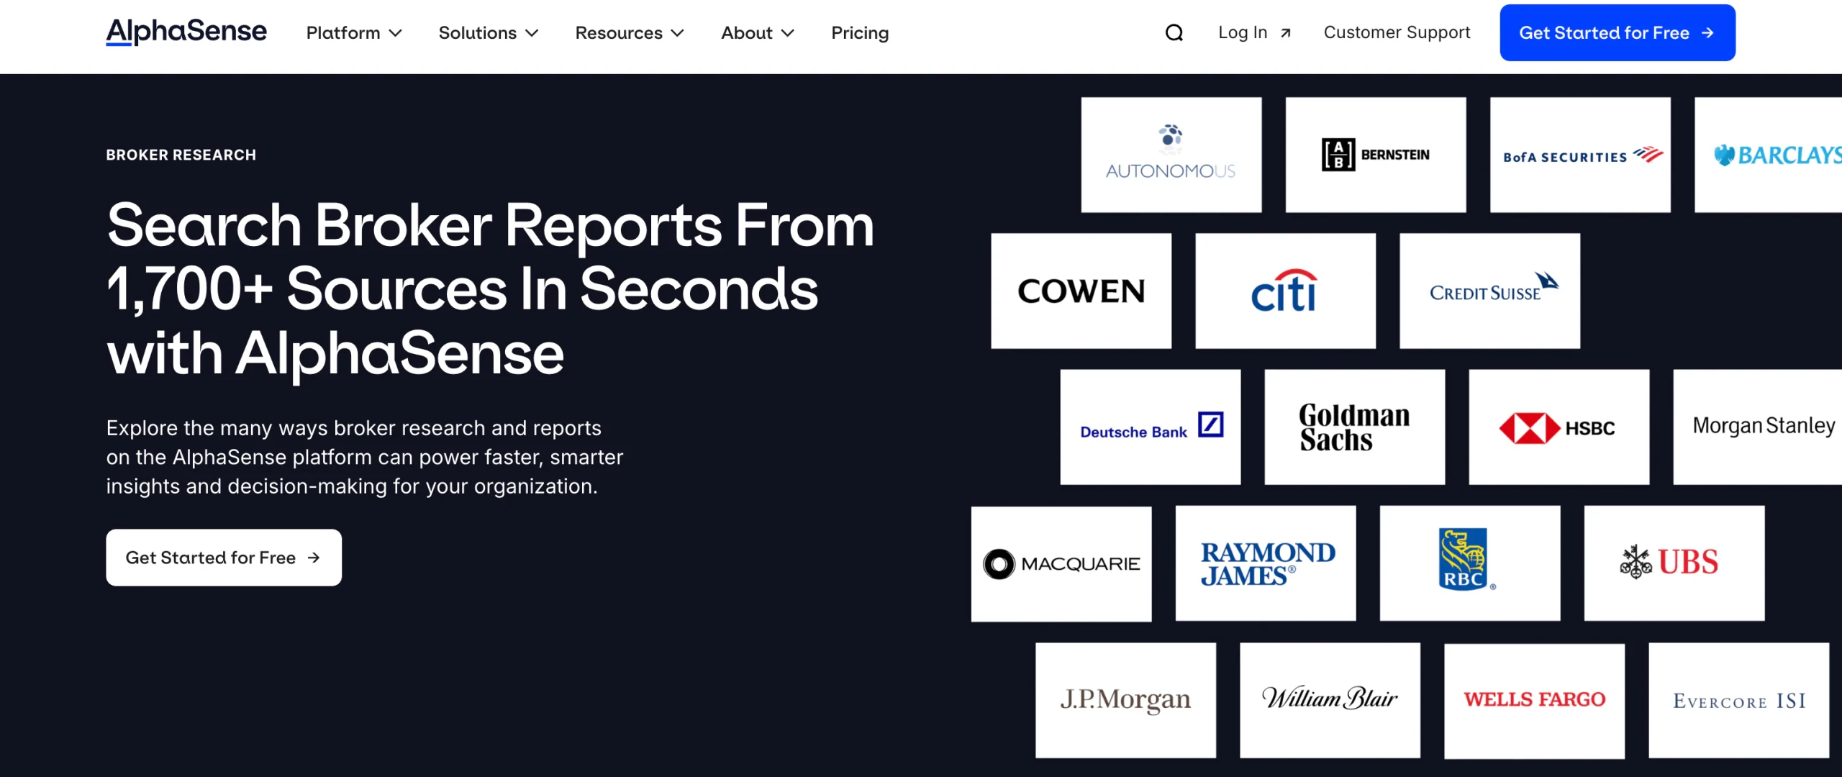Open Customer Support link
The width and height of the screenshot is (1842, 777).
click(1397, 33)
